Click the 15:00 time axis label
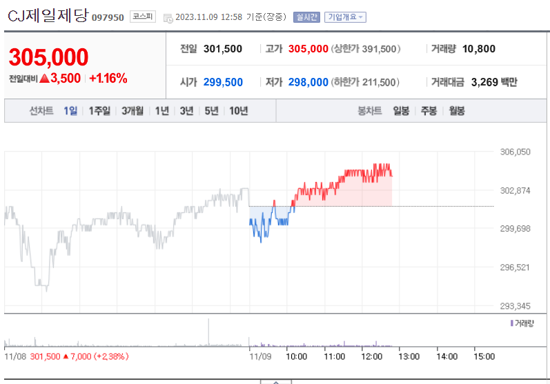 coord(484,356)
